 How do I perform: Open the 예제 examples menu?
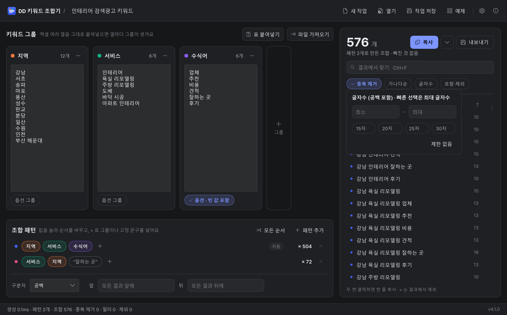click(x=456, y=11)
